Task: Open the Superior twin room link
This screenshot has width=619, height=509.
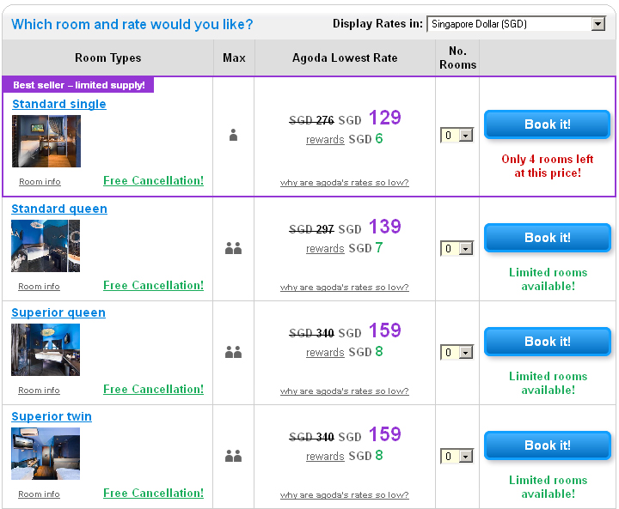Action: (x=52, y=416)
